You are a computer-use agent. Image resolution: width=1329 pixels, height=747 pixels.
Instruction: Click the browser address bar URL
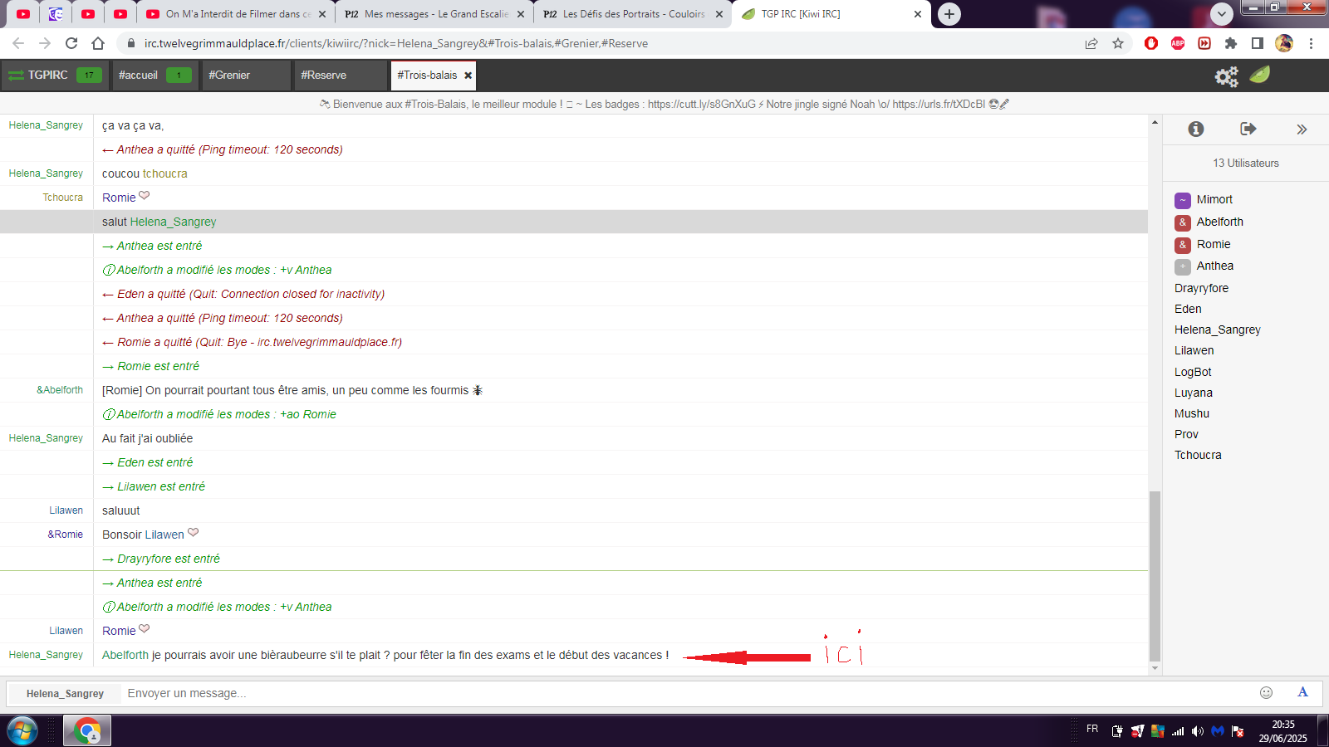coord(396,43)
